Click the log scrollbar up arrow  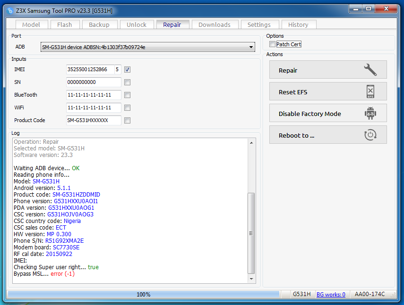pyautogui.click(x=251, y=143)
